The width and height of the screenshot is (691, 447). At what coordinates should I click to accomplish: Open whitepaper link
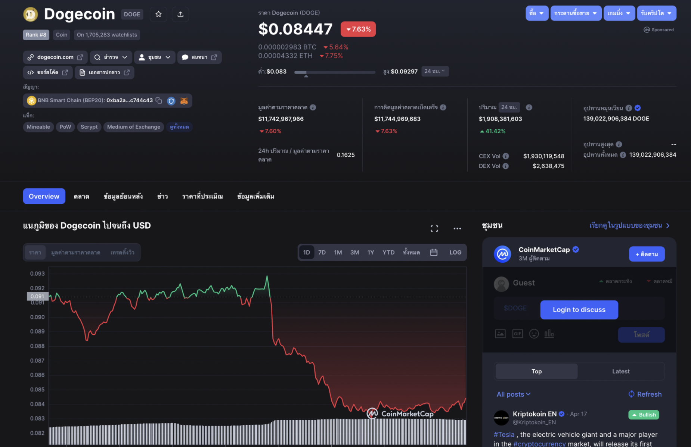click(x=104, y=72)
